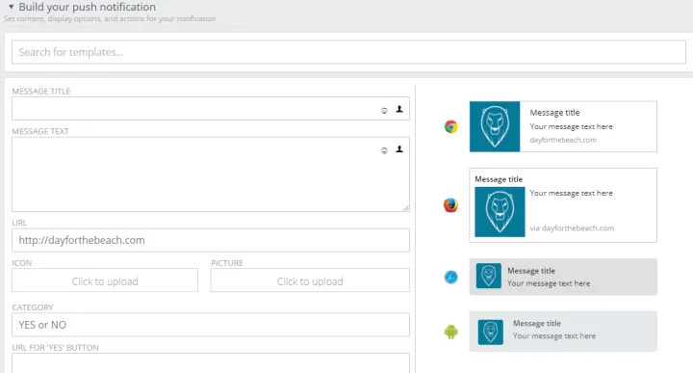Image resolution: width=693 pixels, height=373 pixels.
Task: Open emoji picker in Message Text area
Action: click(x=384, y=150)
